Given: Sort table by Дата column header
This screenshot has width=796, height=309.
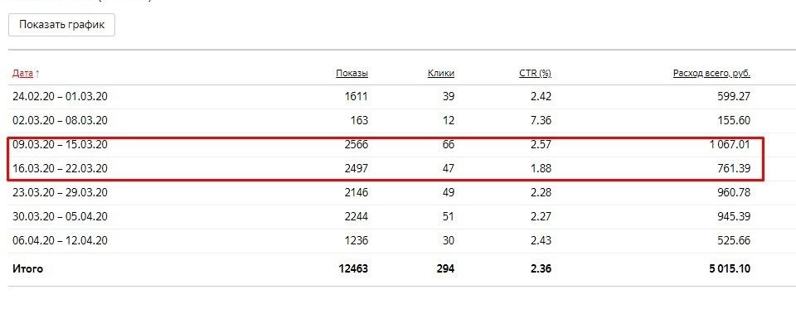Looking at the screenshot, I should [x=23, y=74].
